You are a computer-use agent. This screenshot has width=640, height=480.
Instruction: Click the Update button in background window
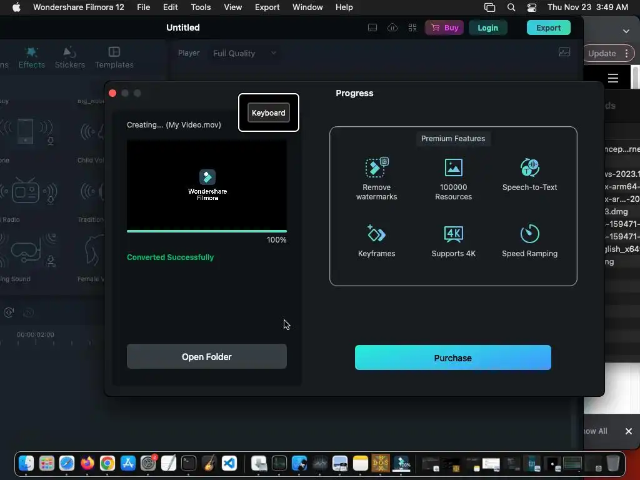point(602,53)
